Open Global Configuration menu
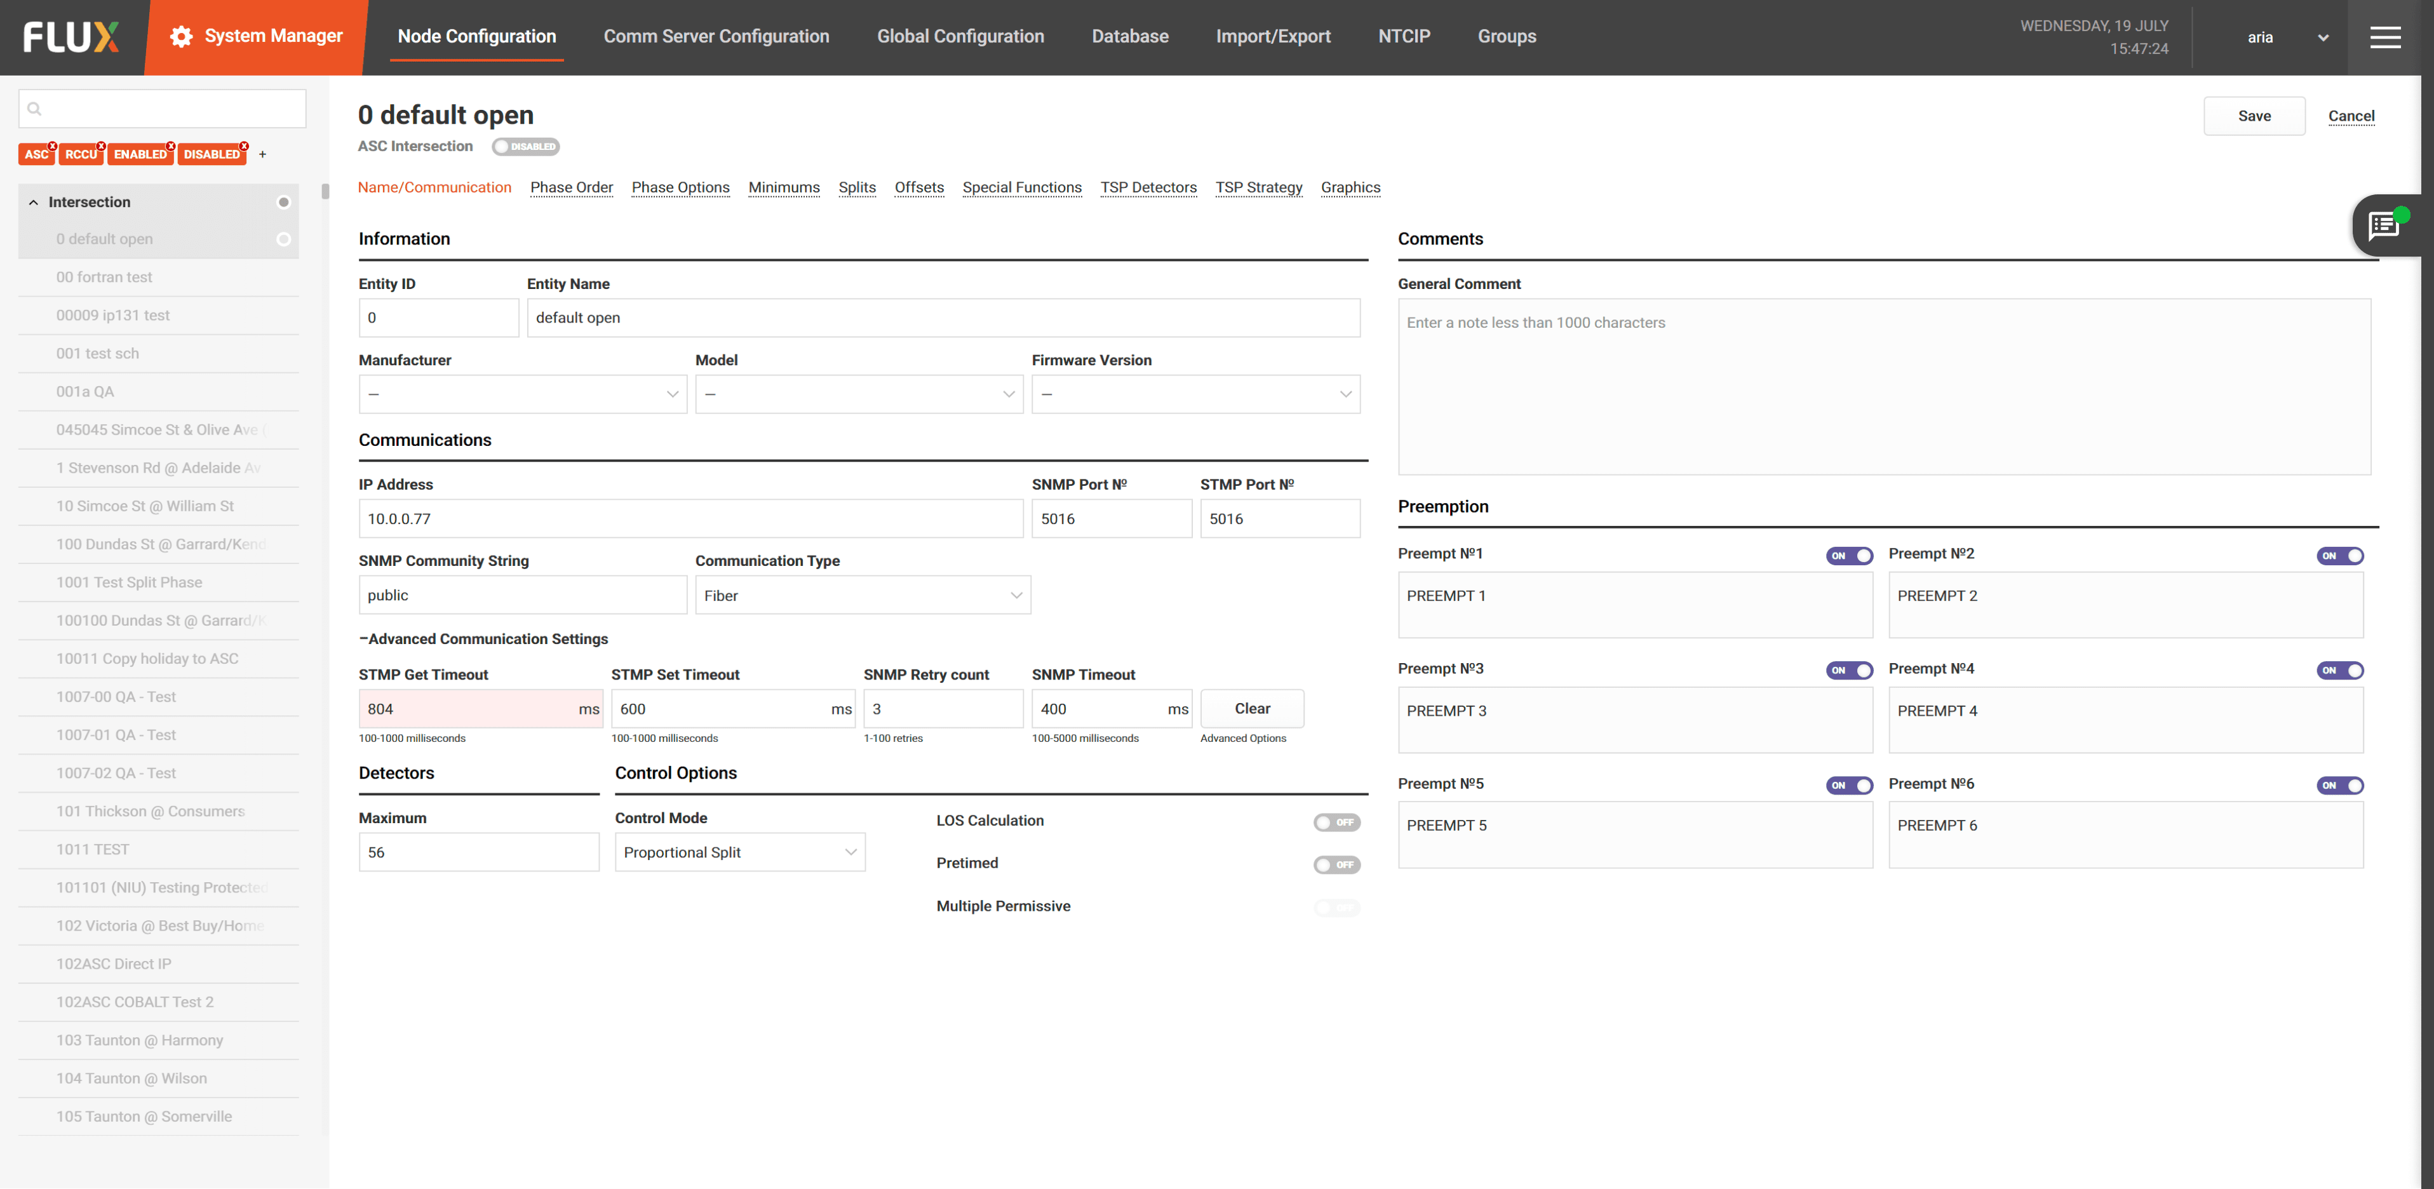Viewport: 2434px width, 1189px height. pos(960,37)
